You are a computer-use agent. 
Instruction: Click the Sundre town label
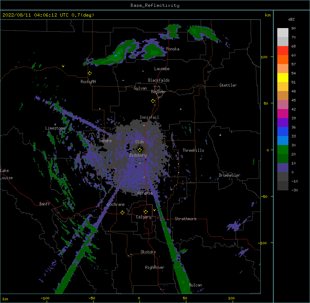click(105, 141)
